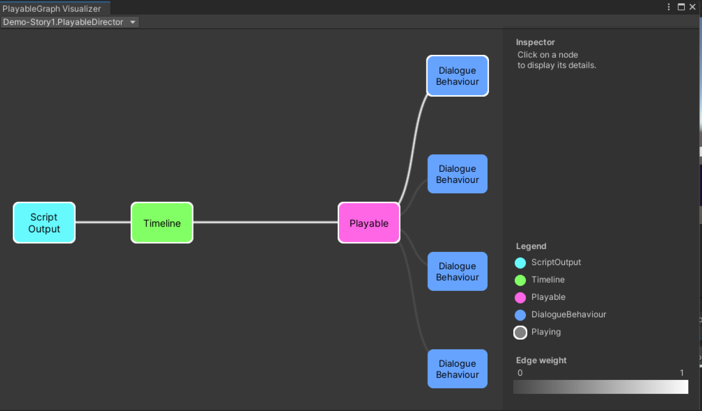Select the green Timeline node
The width and height of the screenshot is (702, 411).
click(162, 223)
